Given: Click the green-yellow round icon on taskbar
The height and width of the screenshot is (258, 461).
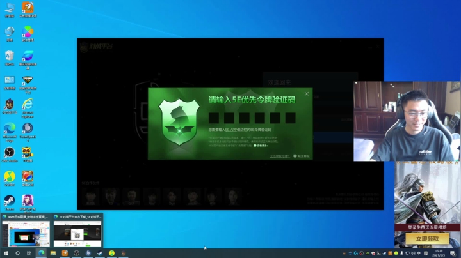Looking at the screenshot, I should [x=111, y=253].
